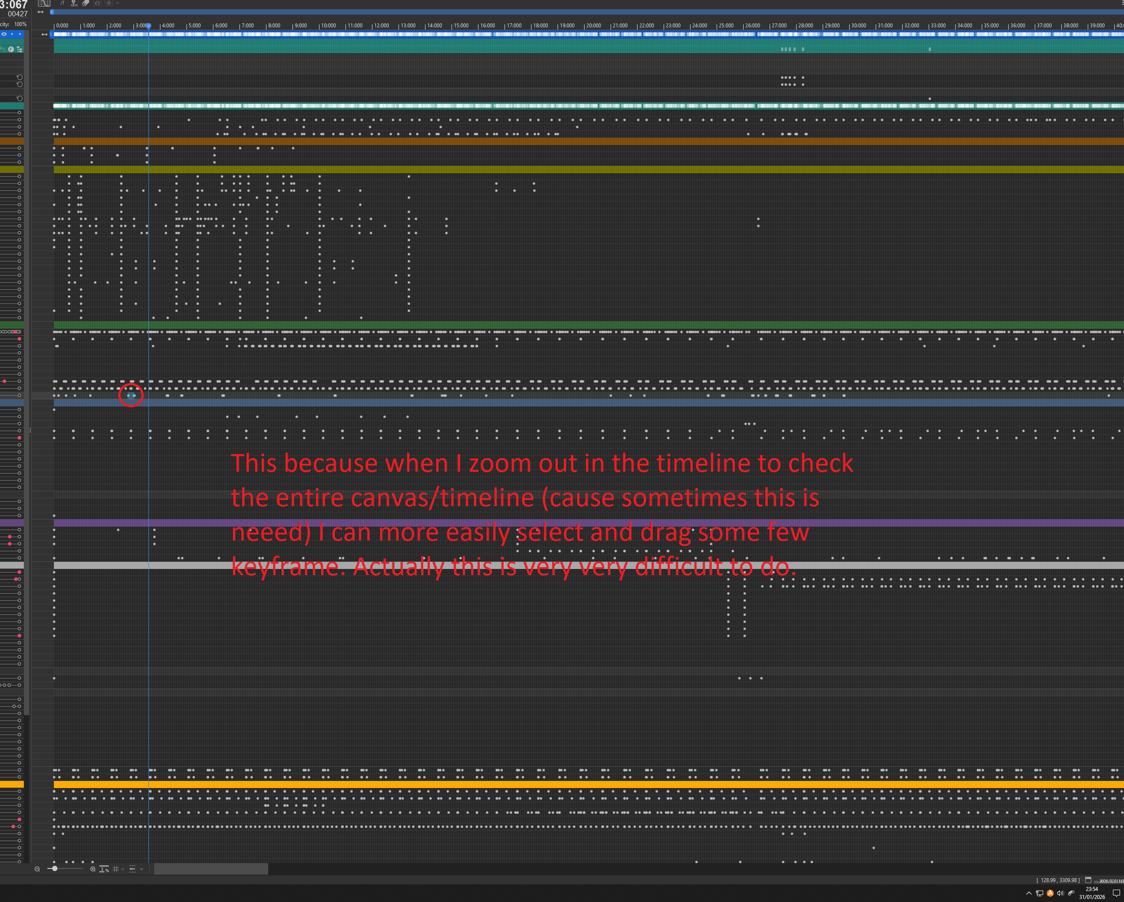1124x902 pixels.
Task: Expand the align-arrow options dropdown
Action: click(x=141, y=869)
